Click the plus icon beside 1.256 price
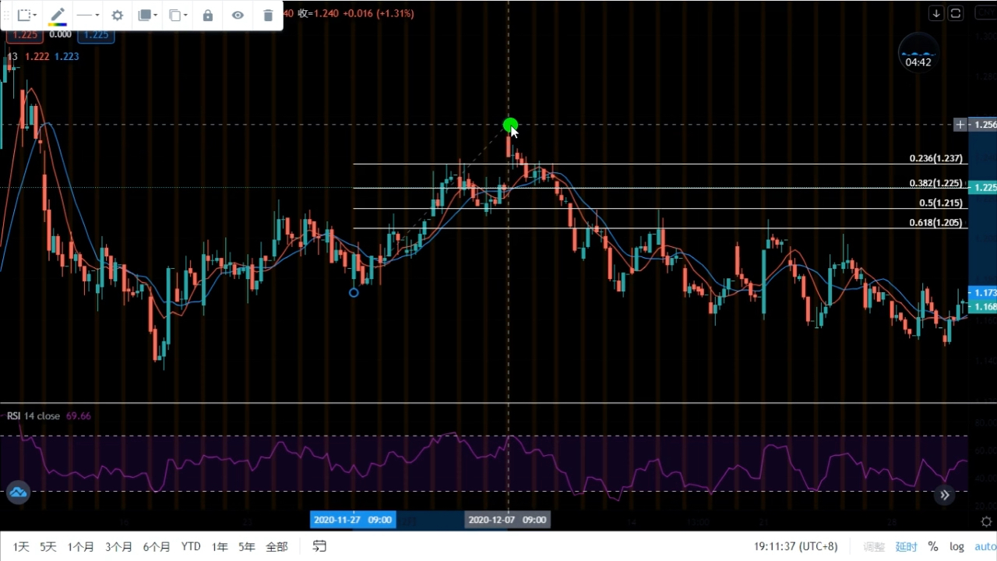Image resolution: width=997 pixels, height=561 pixels. (x=961, y=125)
